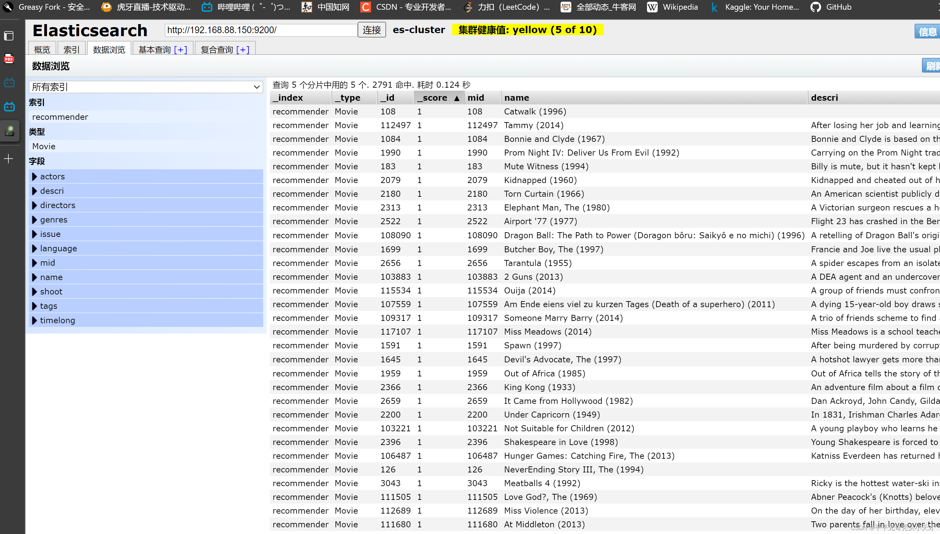Screen dimensions: 940x534
Task: Select the recommender index filter
Action: pos(60,117)
